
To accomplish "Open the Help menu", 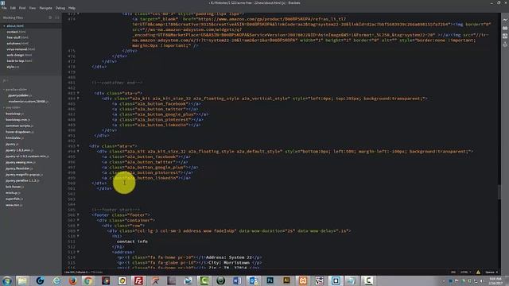I will click(72, 8).
